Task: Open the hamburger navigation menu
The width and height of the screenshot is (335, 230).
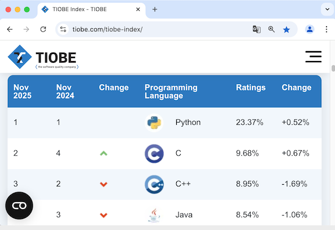Action: coord(313,57)
